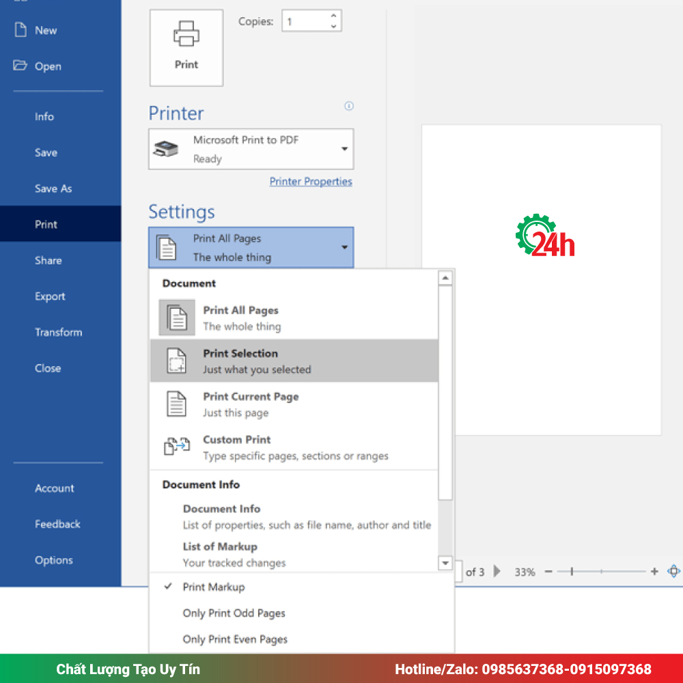Click the Custom Print icon
This screenshot has height=683, width=683.
(x=177, y=447)
